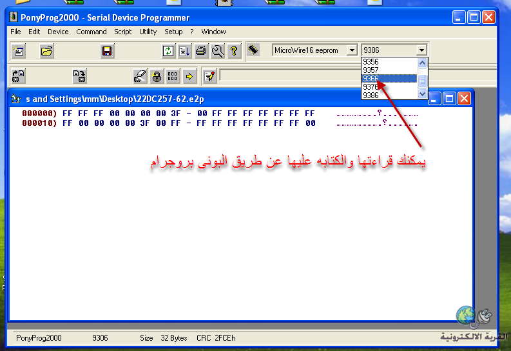The image size is (511, 351).
Task: Click the printer Print icon
Action: [201, 51]
